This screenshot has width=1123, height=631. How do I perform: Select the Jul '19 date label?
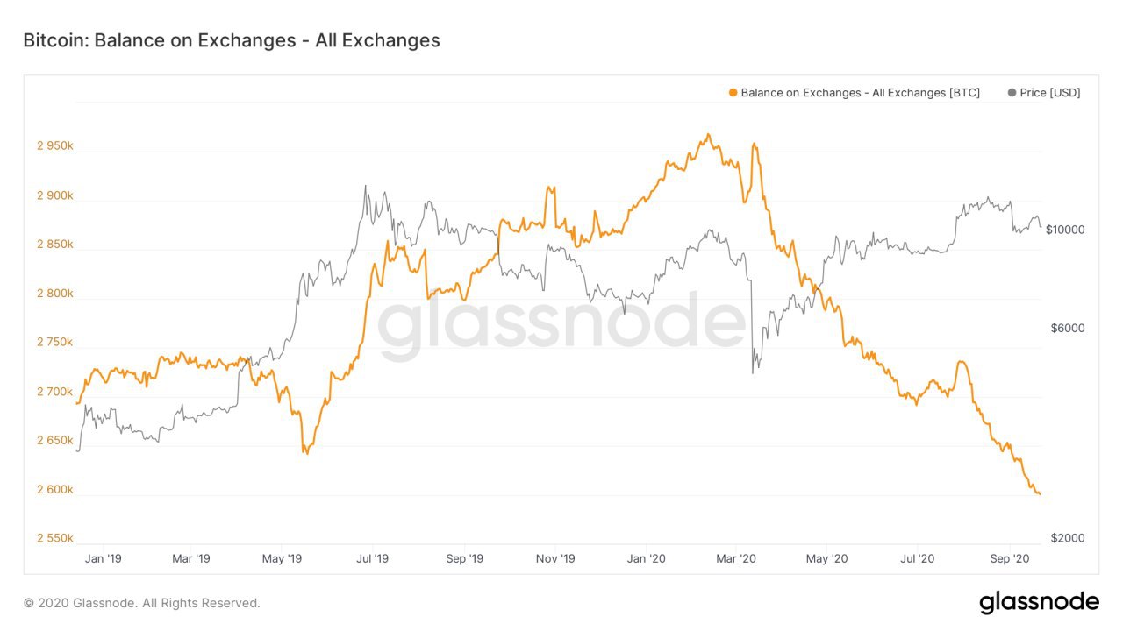tap(373, 558)
